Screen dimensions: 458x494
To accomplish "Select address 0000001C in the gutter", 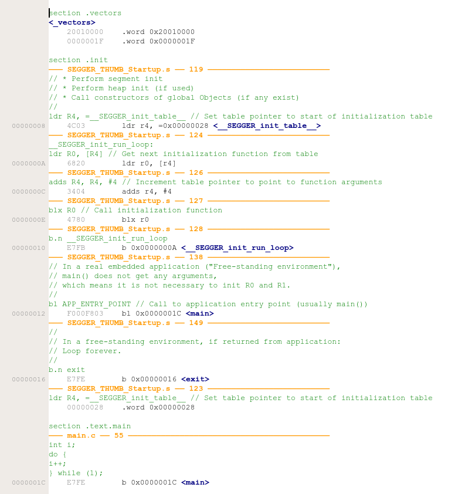I will pos(29,483).
